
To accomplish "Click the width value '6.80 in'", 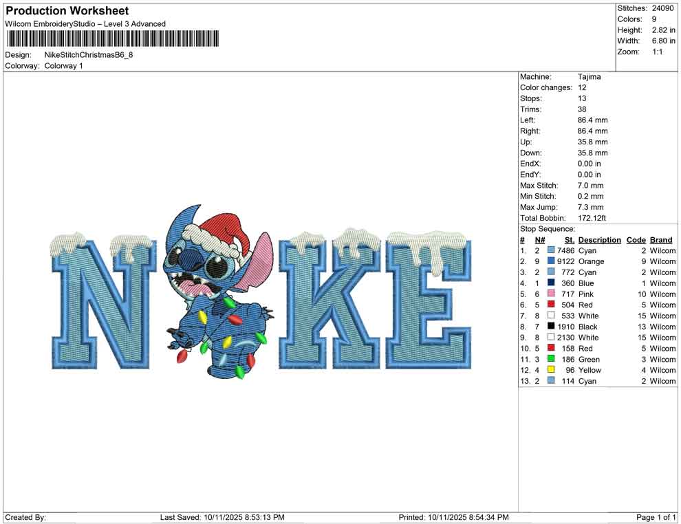I will (x=664, y=41).
